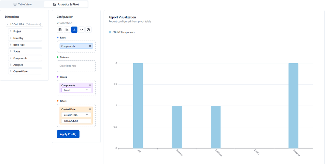Click the Database bar in chart
325x164 pixels.
point(216,127)
